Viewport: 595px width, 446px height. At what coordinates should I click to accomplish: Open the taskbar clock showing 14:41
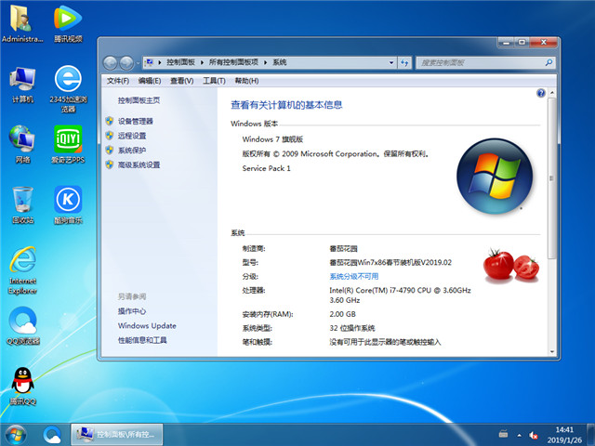(x=564, y=435)
